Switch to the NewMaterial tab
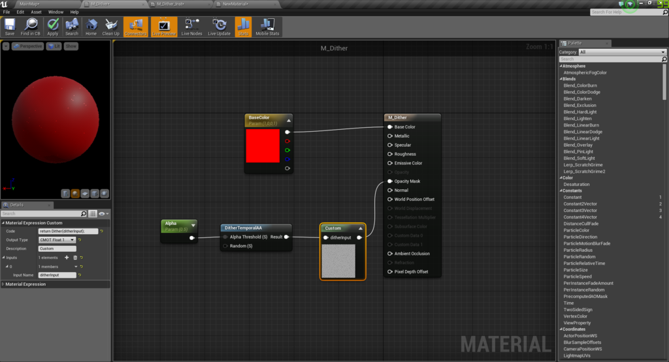The width and height of the screenshot is (669, 362). 235,4
